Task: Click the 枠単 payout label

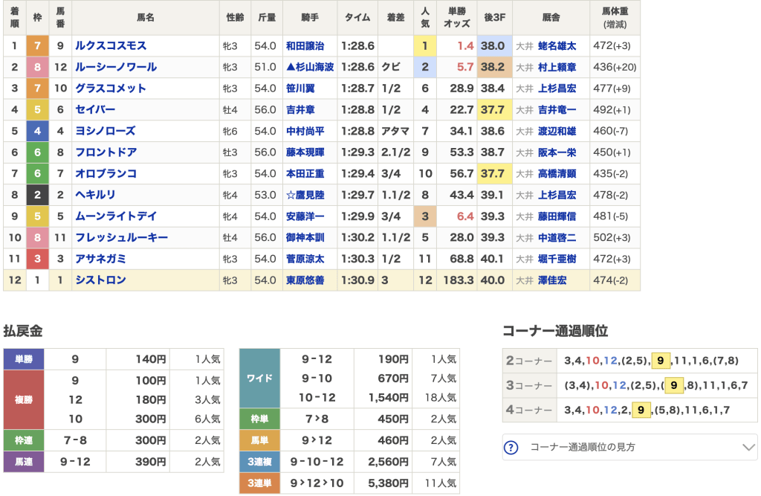Action: click(259, 419)
